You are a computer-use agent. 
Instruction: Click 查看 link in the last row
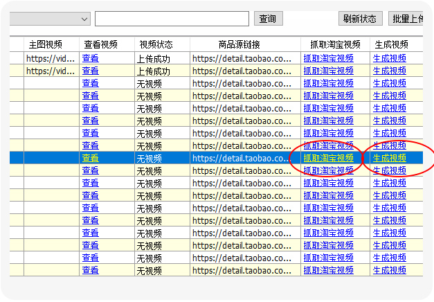pyautogui.click(x=90, y=270)
